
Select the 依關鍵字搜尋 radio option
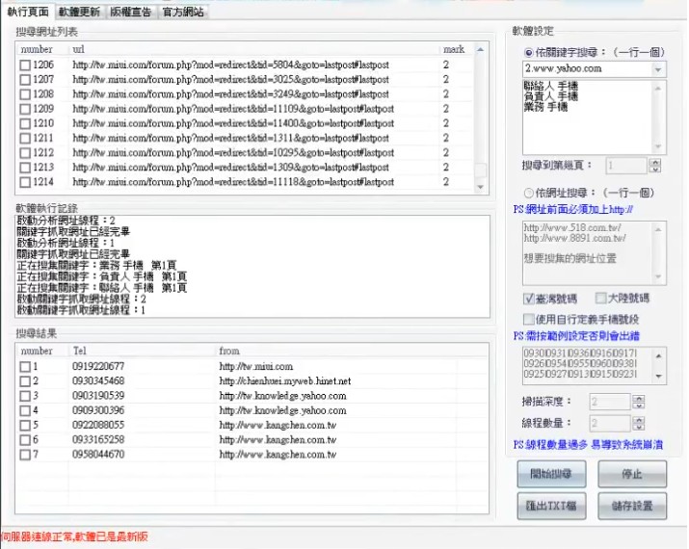coord(528,53)
